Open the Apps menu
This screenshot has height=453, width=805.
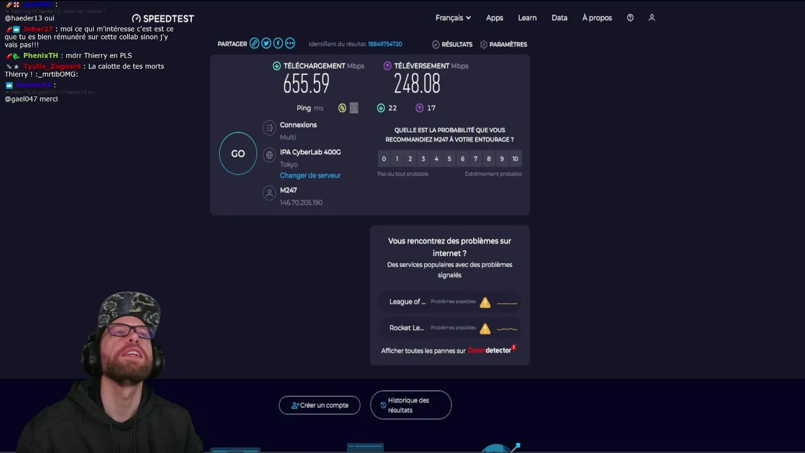click(494, 18)
